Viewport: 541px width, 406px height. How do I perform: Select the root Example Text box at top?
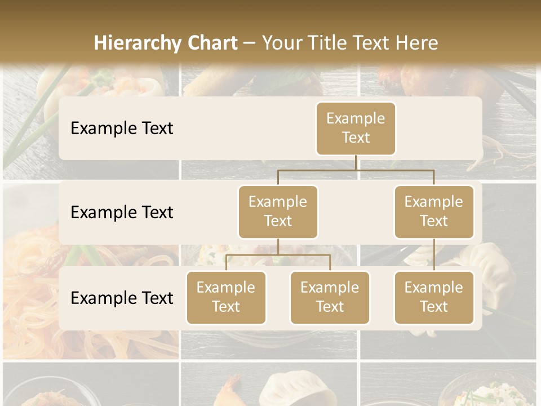[x=356, y=128]
